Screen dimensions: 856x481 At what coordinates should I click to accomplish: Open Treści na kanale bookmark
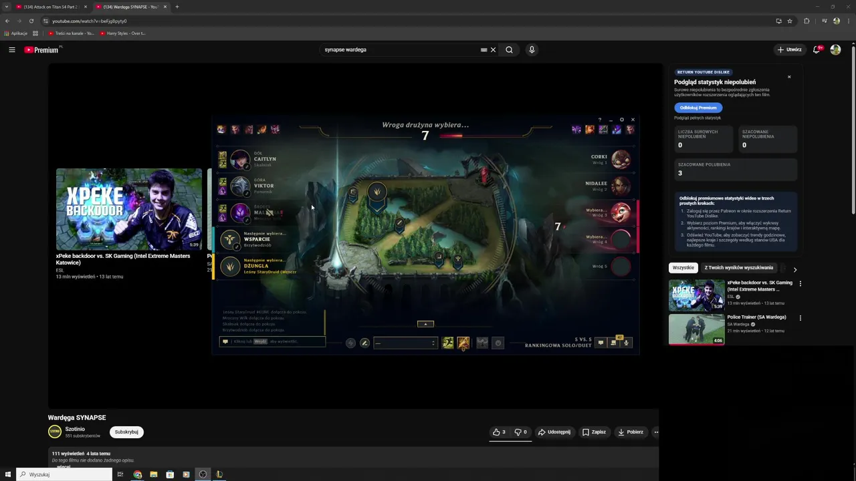[71, 33]
